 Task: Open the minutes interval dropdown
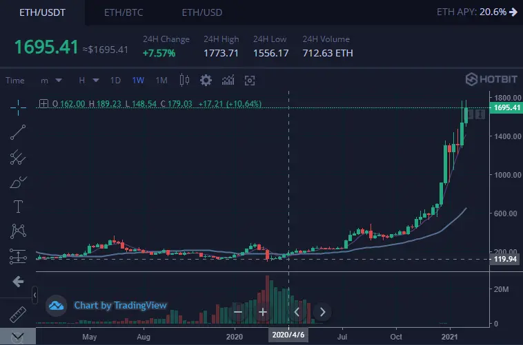(x=51, y=81)
